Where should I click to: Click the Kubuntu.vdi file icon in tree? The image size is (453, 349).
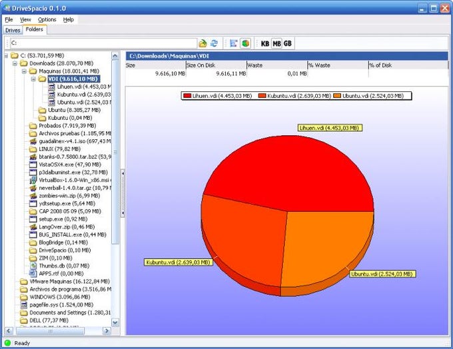(52, 95)
